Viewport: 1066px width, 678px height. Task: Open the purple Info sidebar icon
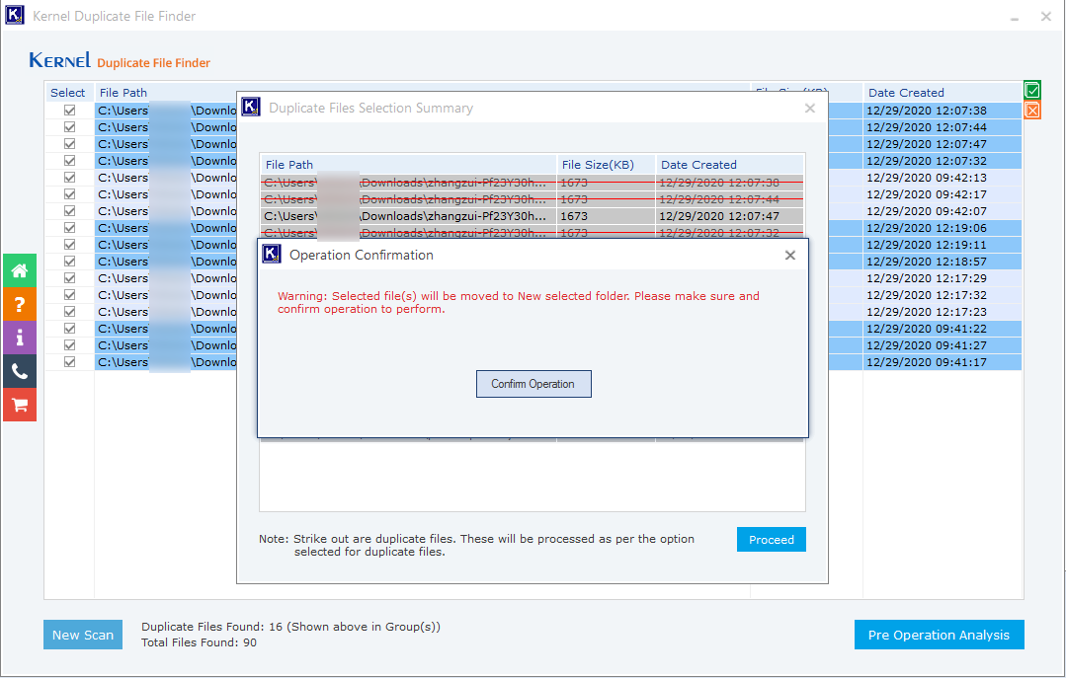(x=20, y=338)
